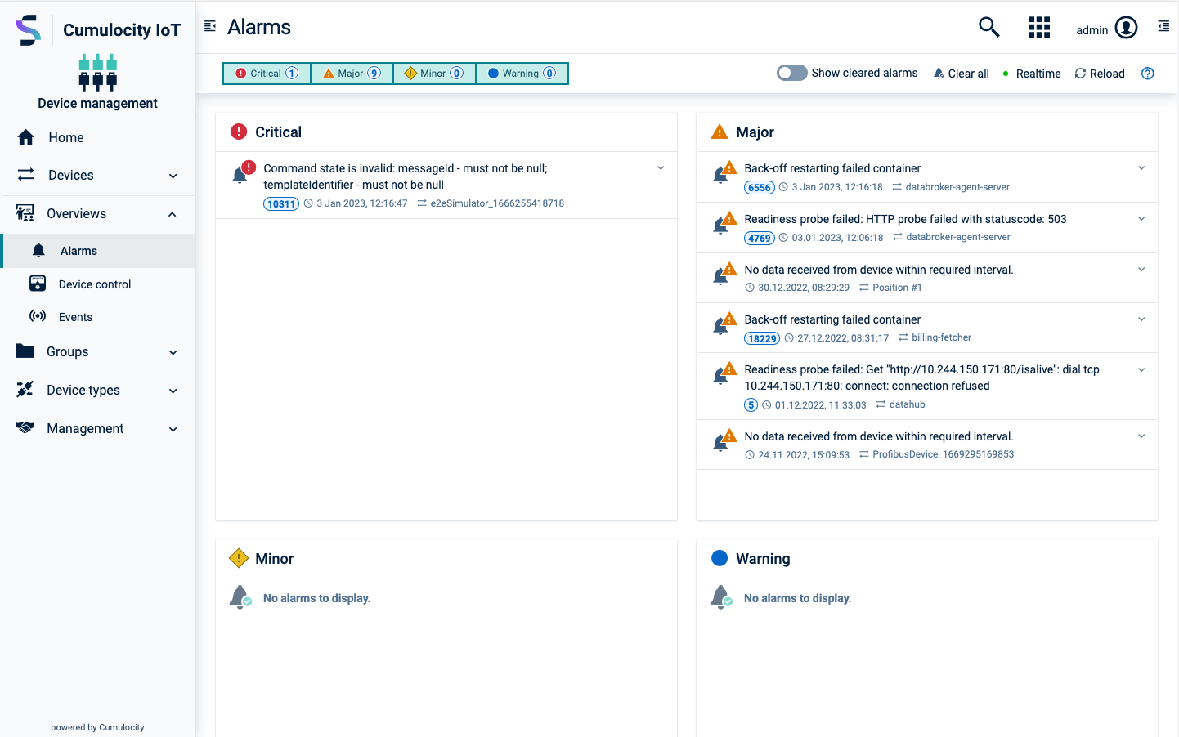Expand Position #1 no data alarm chevron
The width and height of the screenshot is (1179, 737).
coord(1141,270)
